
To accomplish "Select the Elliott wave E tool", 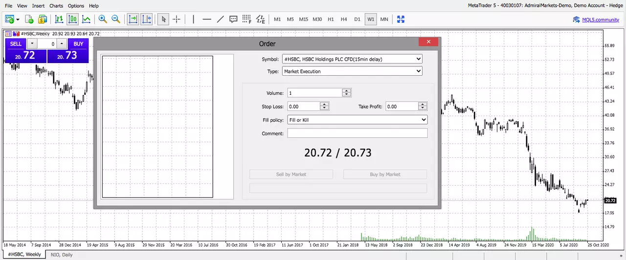I will tap(260, 19).
